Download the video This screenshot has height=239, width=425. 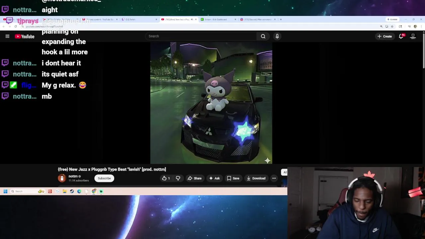pyautogui.click(x=256, y=178)
